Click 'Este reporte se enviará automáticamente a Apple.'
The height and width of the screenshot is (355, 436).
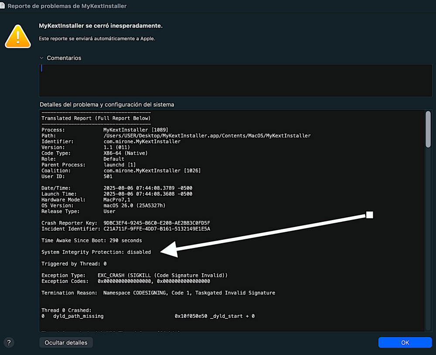97,39
